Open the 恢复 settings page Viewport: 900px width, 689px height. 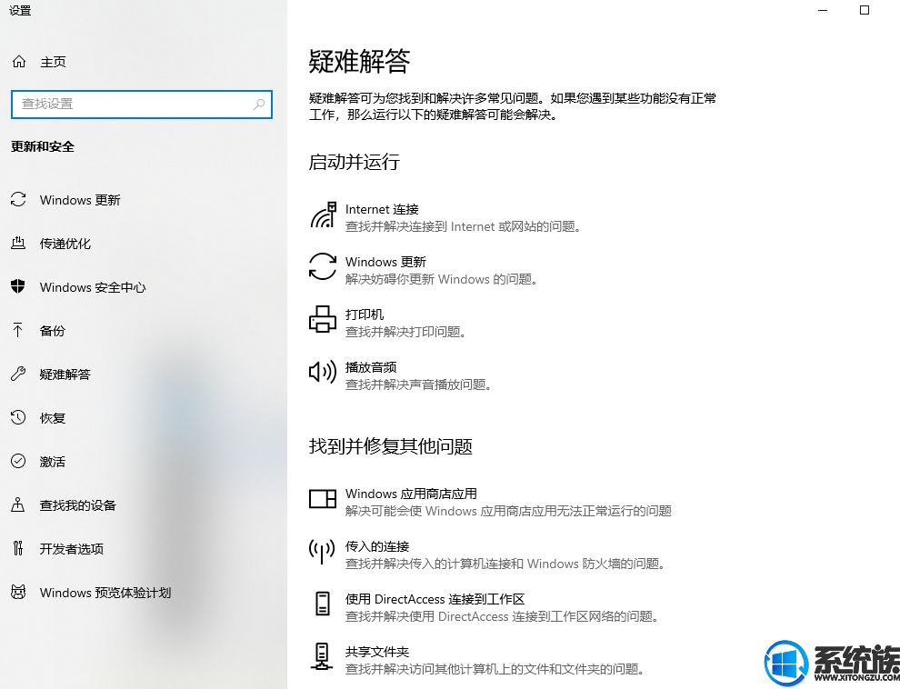pyautogui.click(x=52, y=418)
